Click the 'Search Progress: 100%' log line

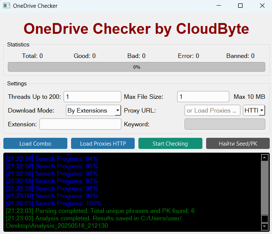coord(54,204)
